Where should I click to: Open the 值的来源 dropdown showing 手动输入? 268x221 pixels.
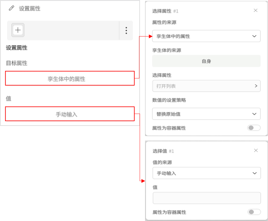[x=207, y=173]
